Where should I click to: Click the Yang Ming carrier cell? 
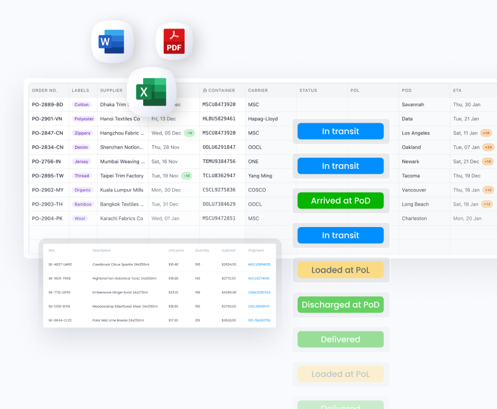tap(260, 175)
